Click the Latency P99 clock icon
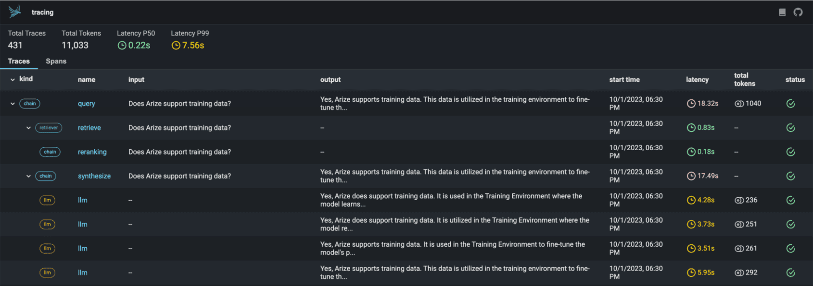813x286 pixels. click(176, 46)
